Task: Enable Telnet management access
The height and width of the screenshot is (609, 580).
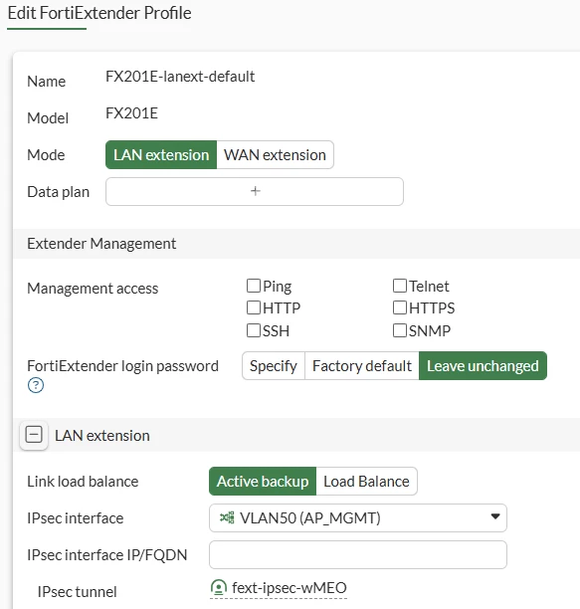Action: pos(400,286)
